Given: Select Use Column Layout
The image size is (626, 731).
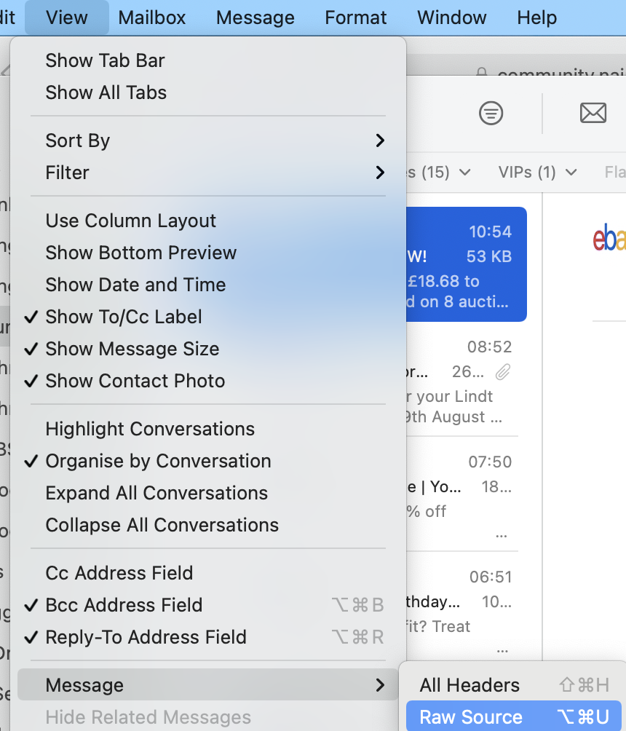Looking at the screenshot, I should click(x=131, y=221).
